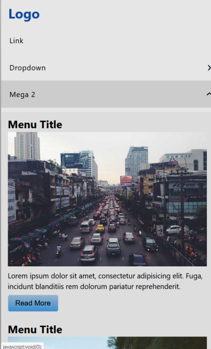Expand Dropdown using its right chevron
211x349 pixels.
click(x=209, y=68)
